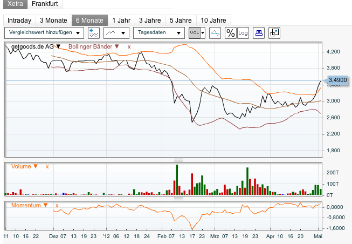Click the add indicator icon with plus
The height and width of the screenshot is (244, 352).
pyautogui.click(x=94, y=33)
